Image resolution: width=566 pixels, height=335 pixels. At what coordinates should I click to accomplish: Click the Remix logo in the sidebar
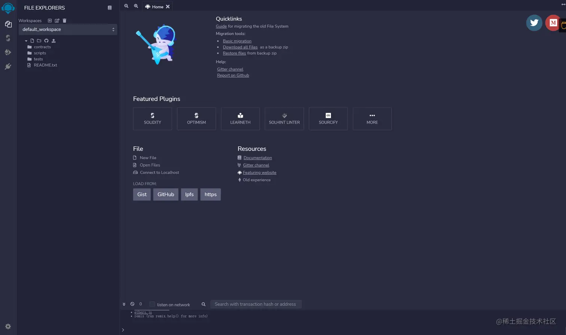click(x=8, y=8)
